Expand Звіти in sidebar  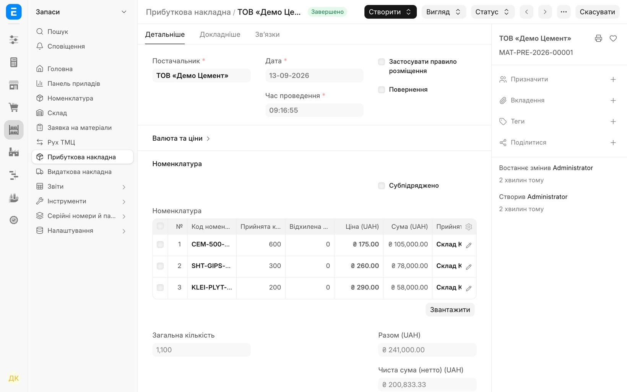coord(82,187)
